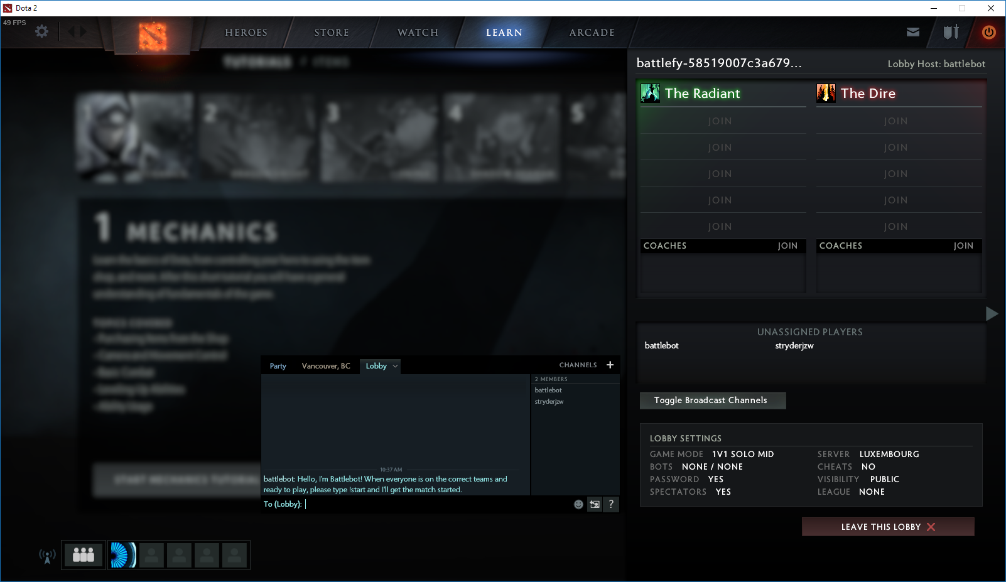Join as Radiant coach
Viewport: 1006px width, 582px height.
[787, 246]
